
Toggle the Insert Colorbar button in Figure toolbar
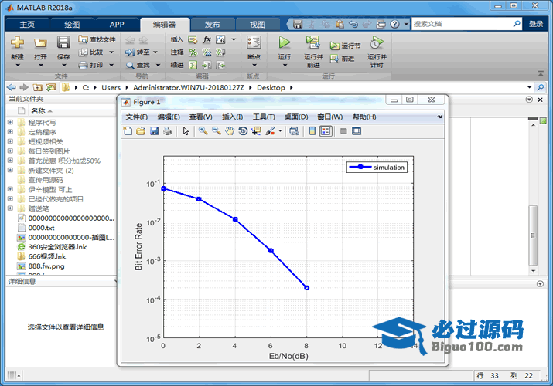click(x=312, y=131)
